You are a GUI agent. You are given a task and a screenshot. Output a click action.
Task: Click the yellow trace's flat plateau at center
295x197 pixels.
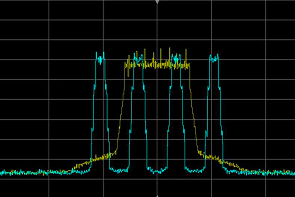coord(157,66)
